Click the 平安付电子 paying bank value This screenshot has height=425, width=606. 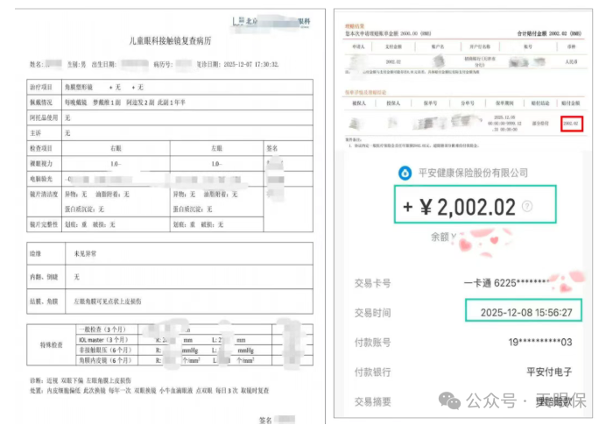(x=550, y=372)
